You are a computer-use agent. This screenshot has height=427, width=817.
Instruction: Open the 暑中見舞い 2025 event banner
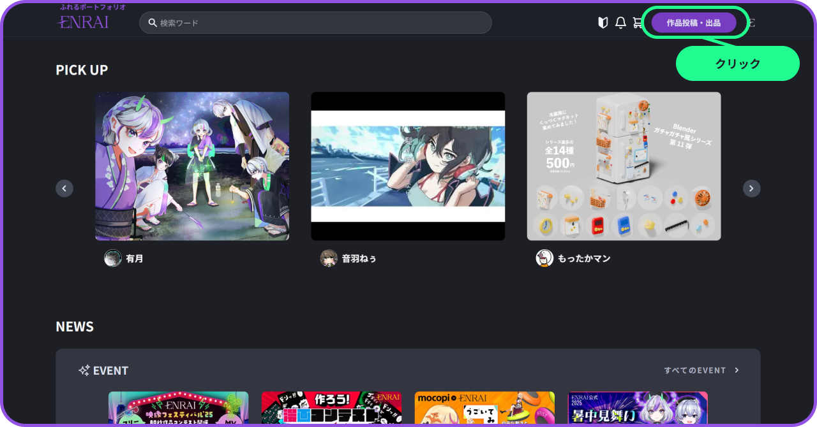pyautogui.click(x=638, y=408)
